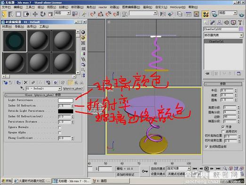
Task: Click 自动关键点 auto key button
Action: tap(158, 168)
